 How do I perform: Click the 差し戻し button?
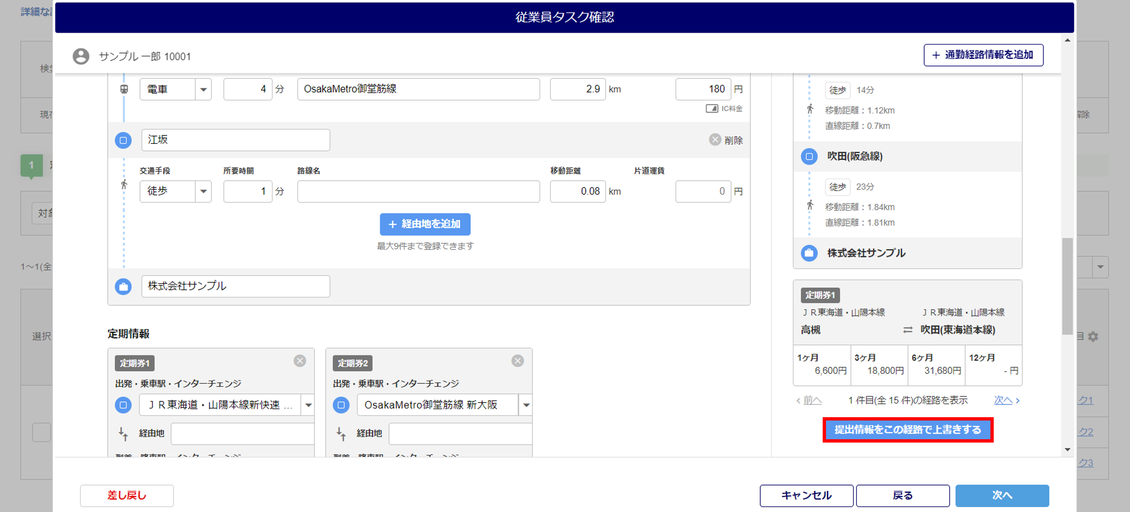pos(127,495)
